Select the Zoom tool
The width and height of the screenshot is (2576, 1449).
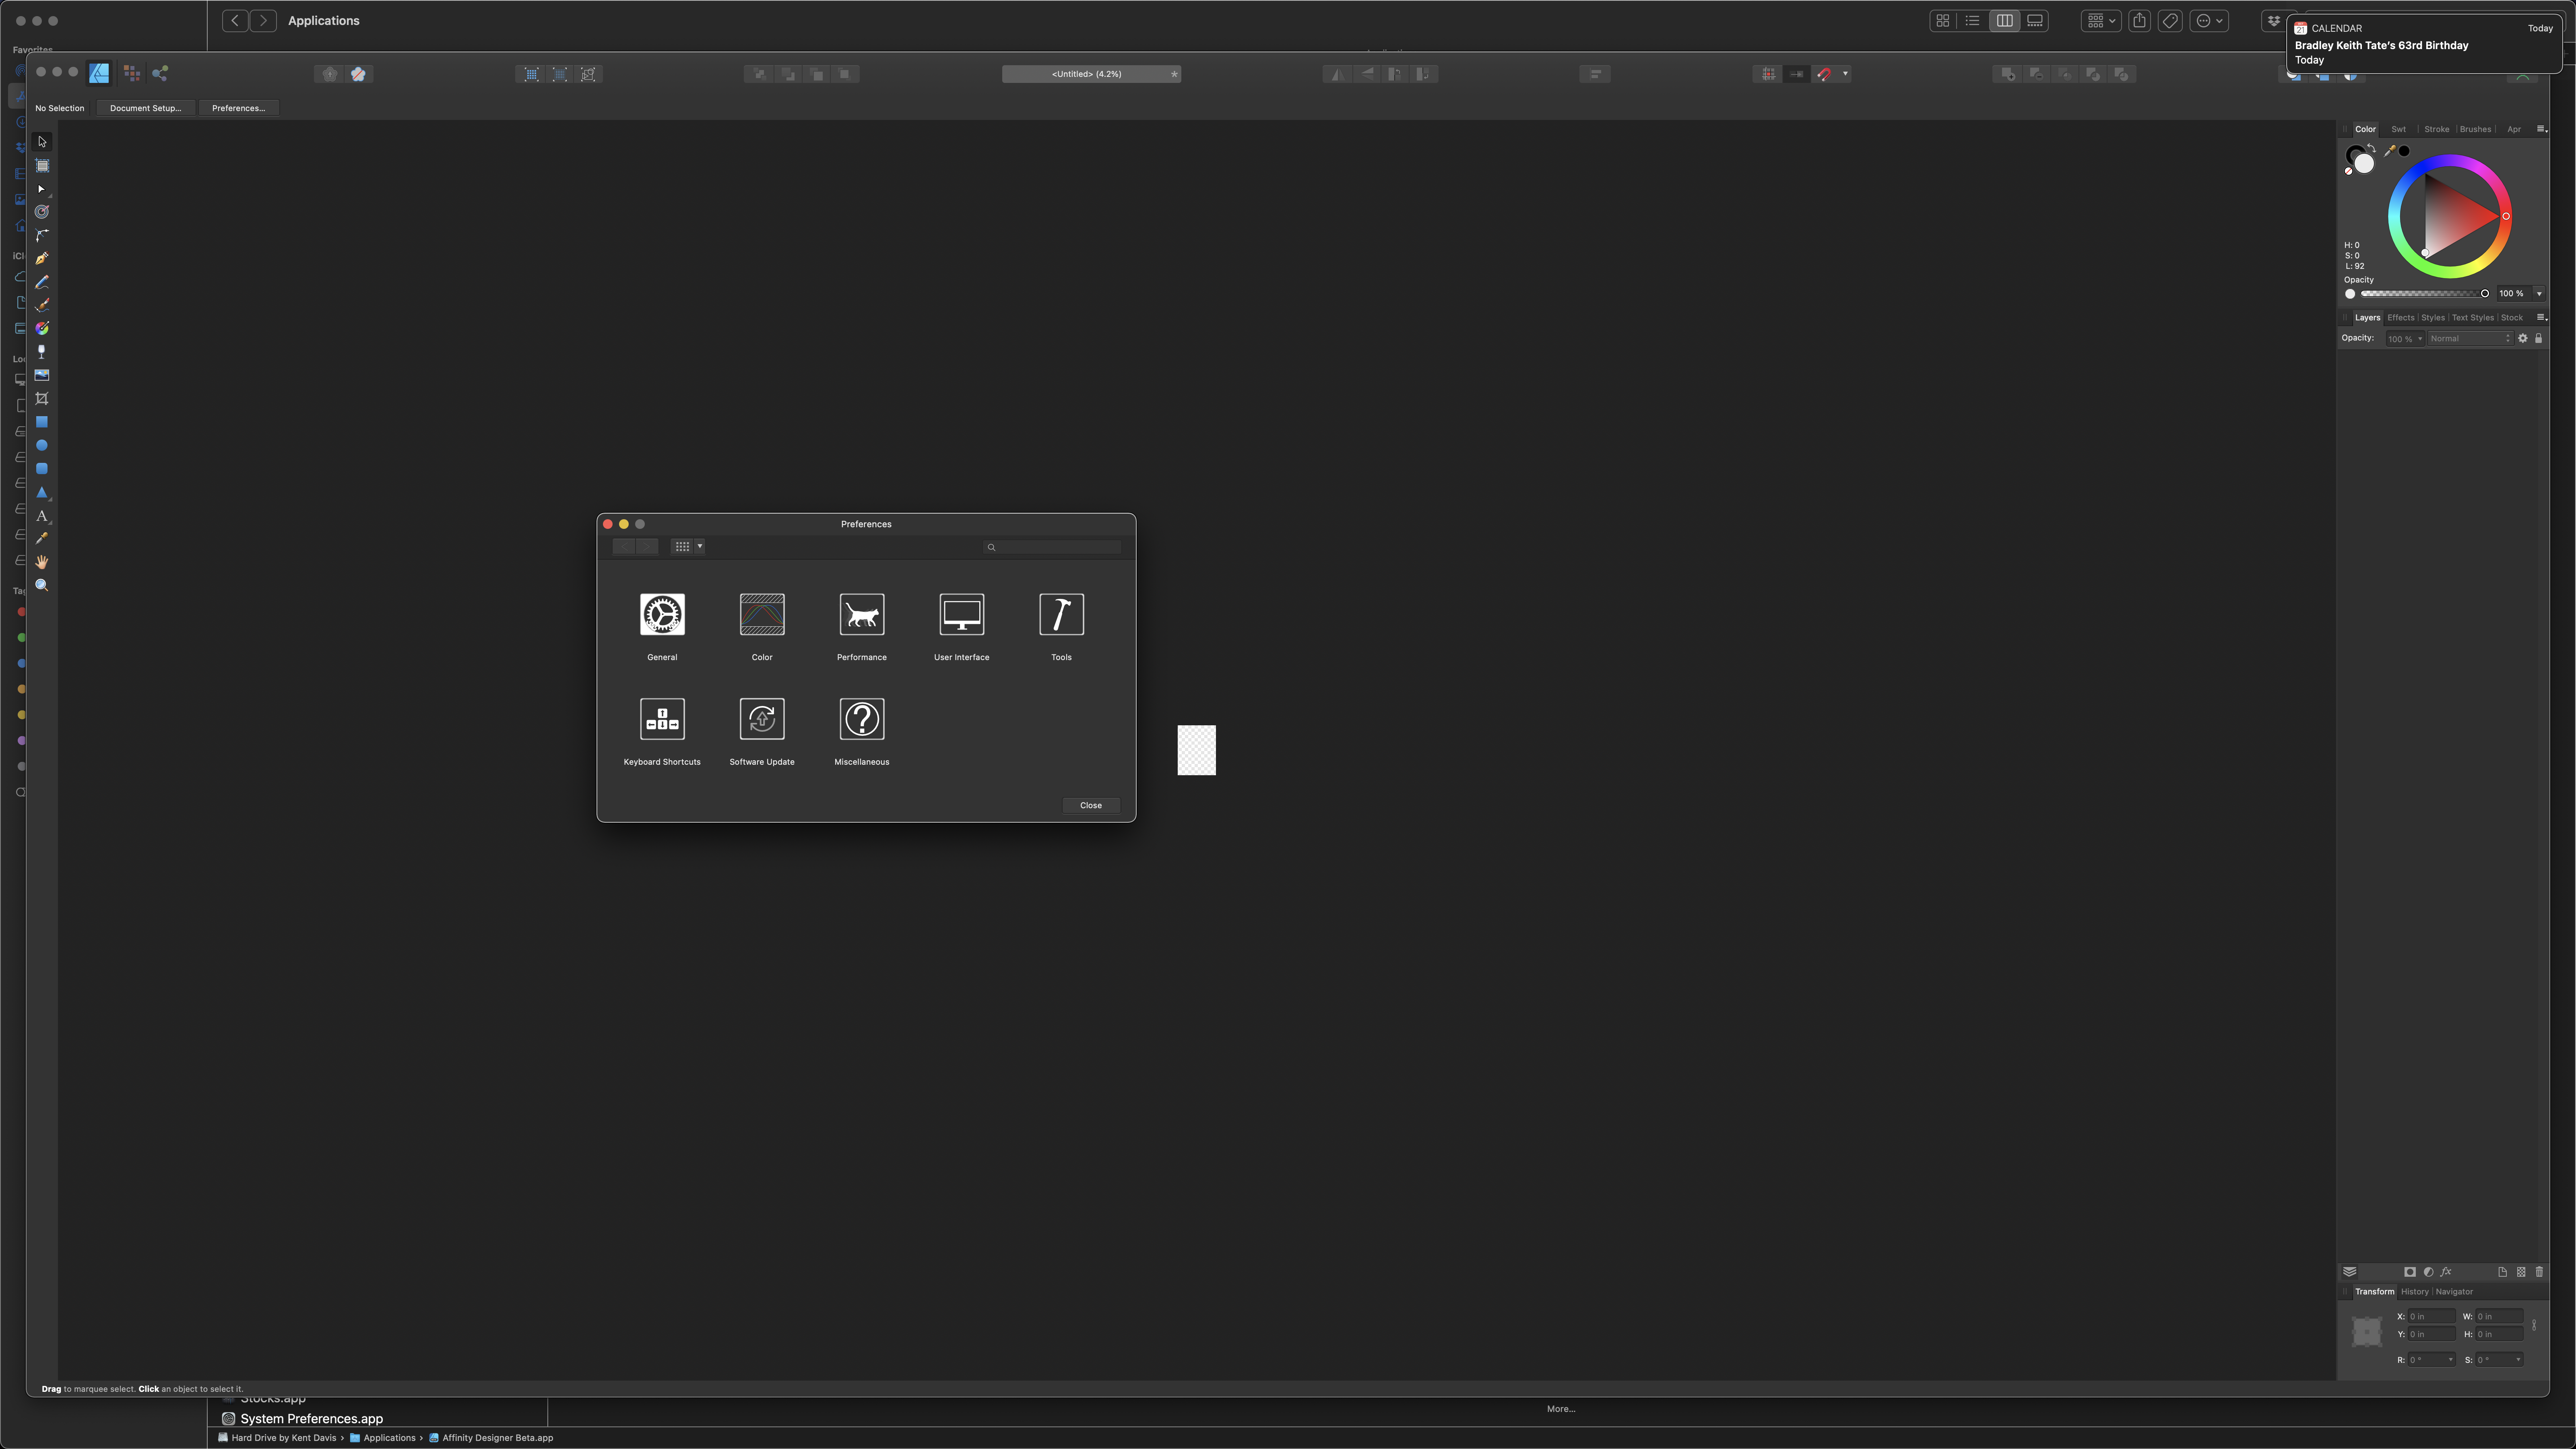pyautogui.click(x=42, y=585)
